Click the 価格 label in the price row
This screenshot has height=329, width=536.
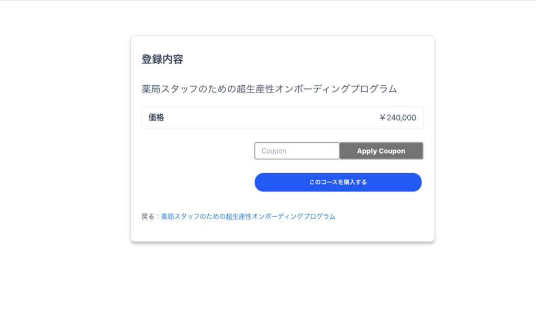(155, 117)
